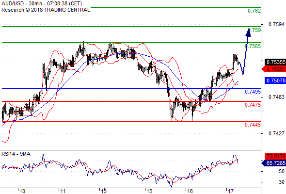Image resolution: width=286 pixels, height=194 pixels.
Task: Click the AUD/USD 30min chart title
Action: (x=42, y=3)
